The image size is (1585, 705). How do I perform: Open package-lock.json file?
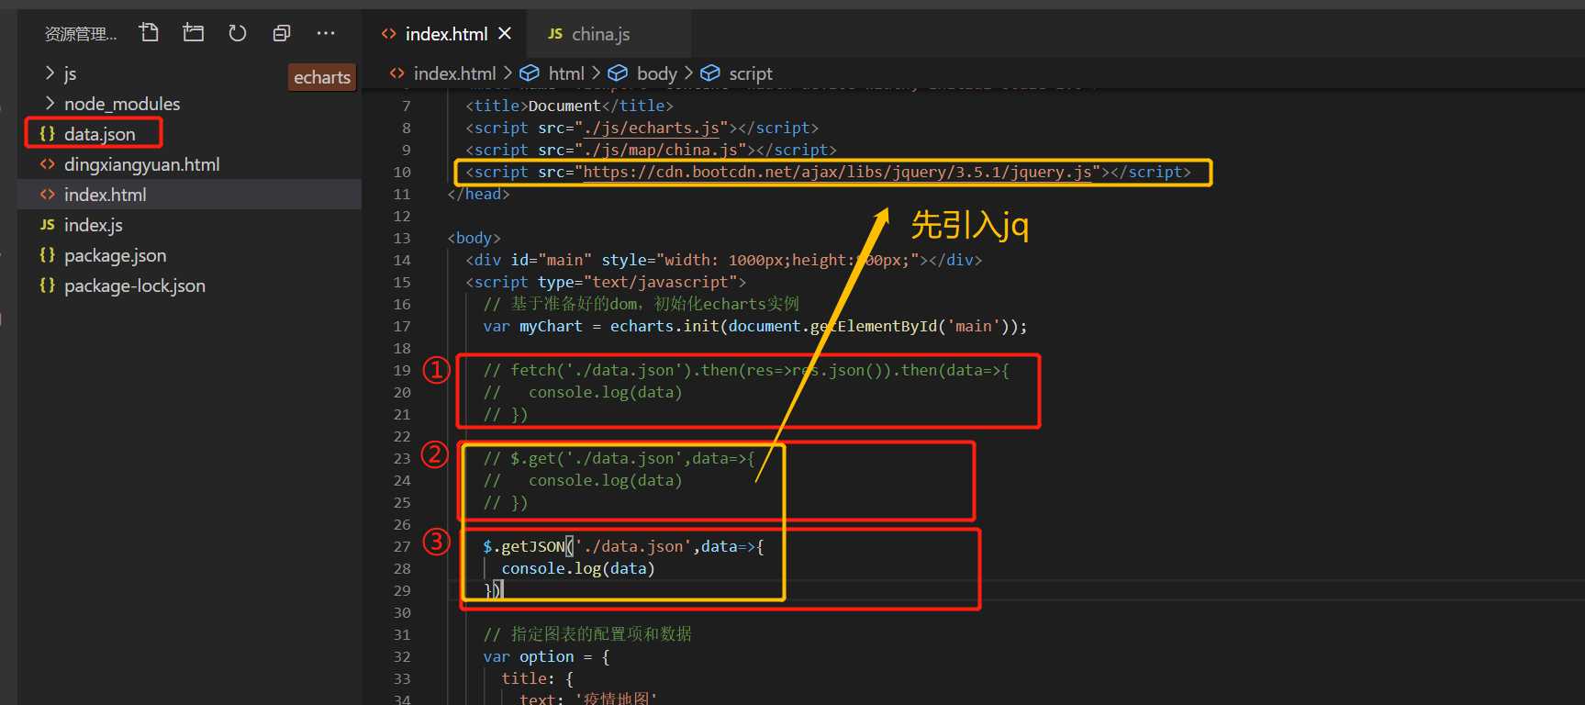pyautogui.click(x=134, y=285)
